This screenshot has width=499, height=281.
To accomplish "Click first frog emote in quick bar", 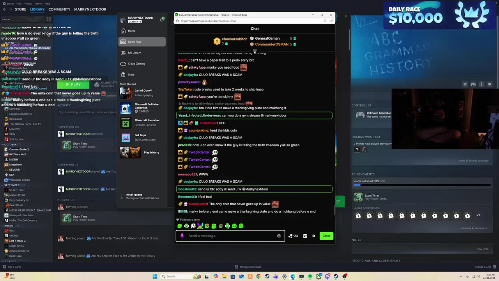I will (x=180, y=226).
